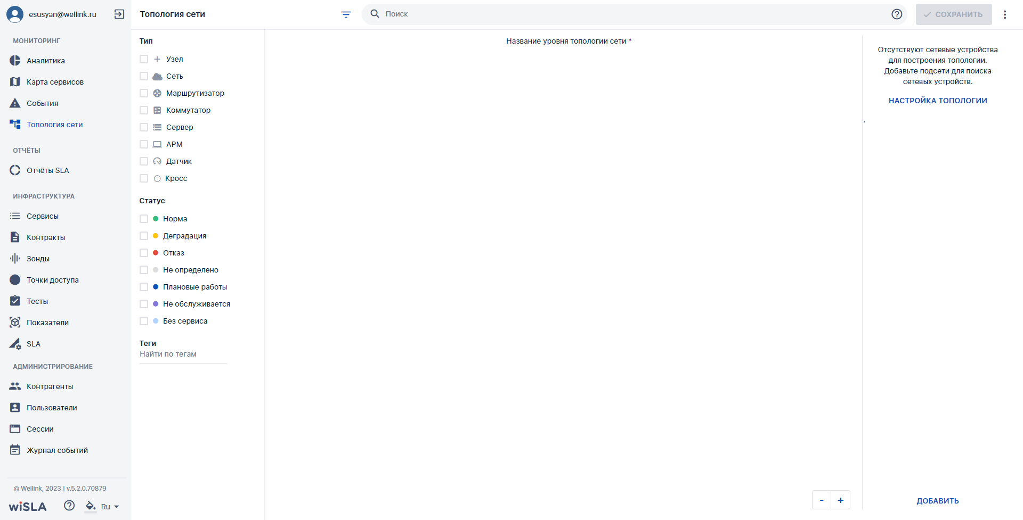Click the theme paint bucket icon
This screenshot has width=1023, height=520.
91,506
